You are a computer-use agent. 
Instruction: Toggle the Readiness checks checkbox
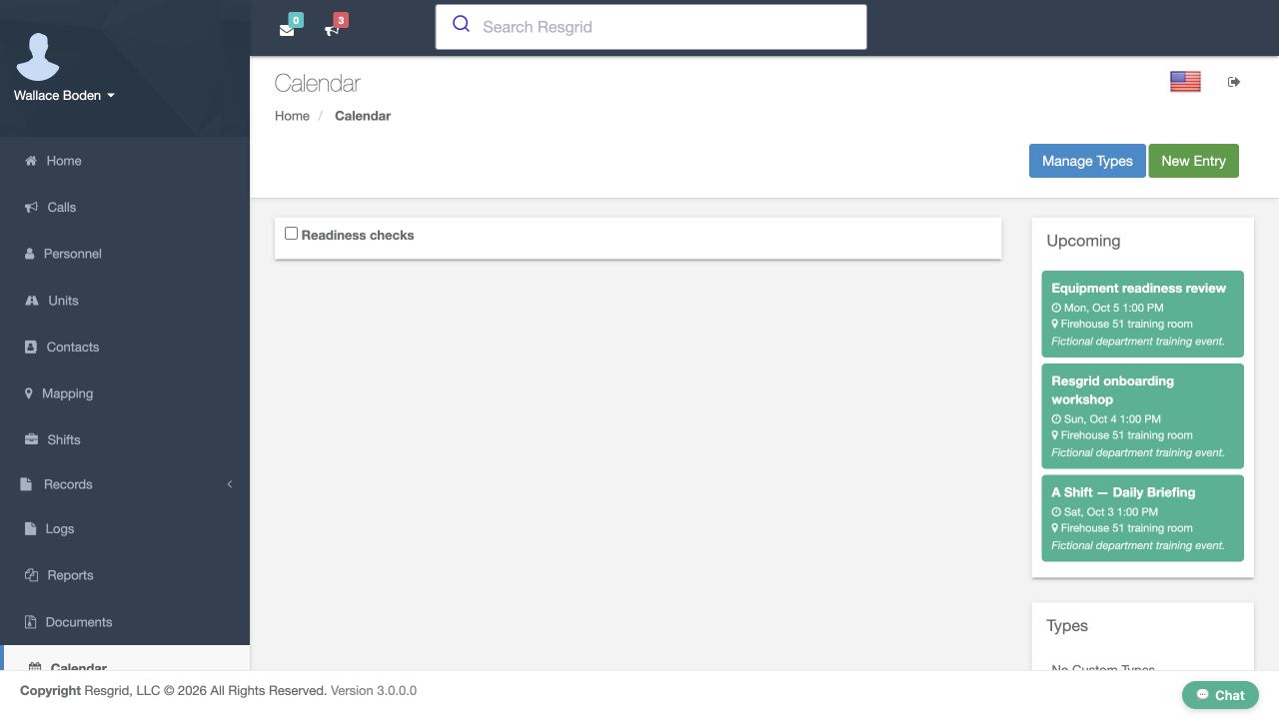tap(292, 234)
